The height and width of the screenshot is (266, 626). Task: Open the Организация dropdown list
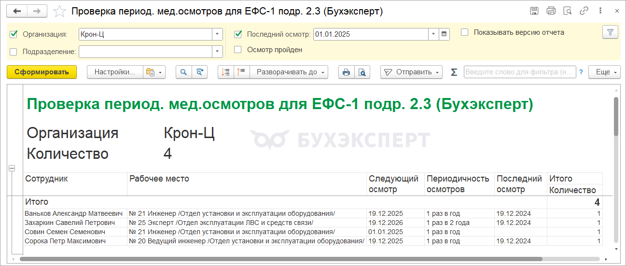pos(217,34)
